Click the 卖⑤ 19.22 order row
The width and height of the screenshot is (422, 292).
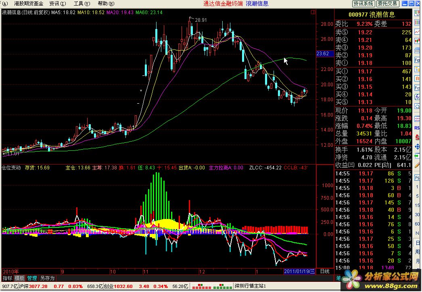point(373,32)
